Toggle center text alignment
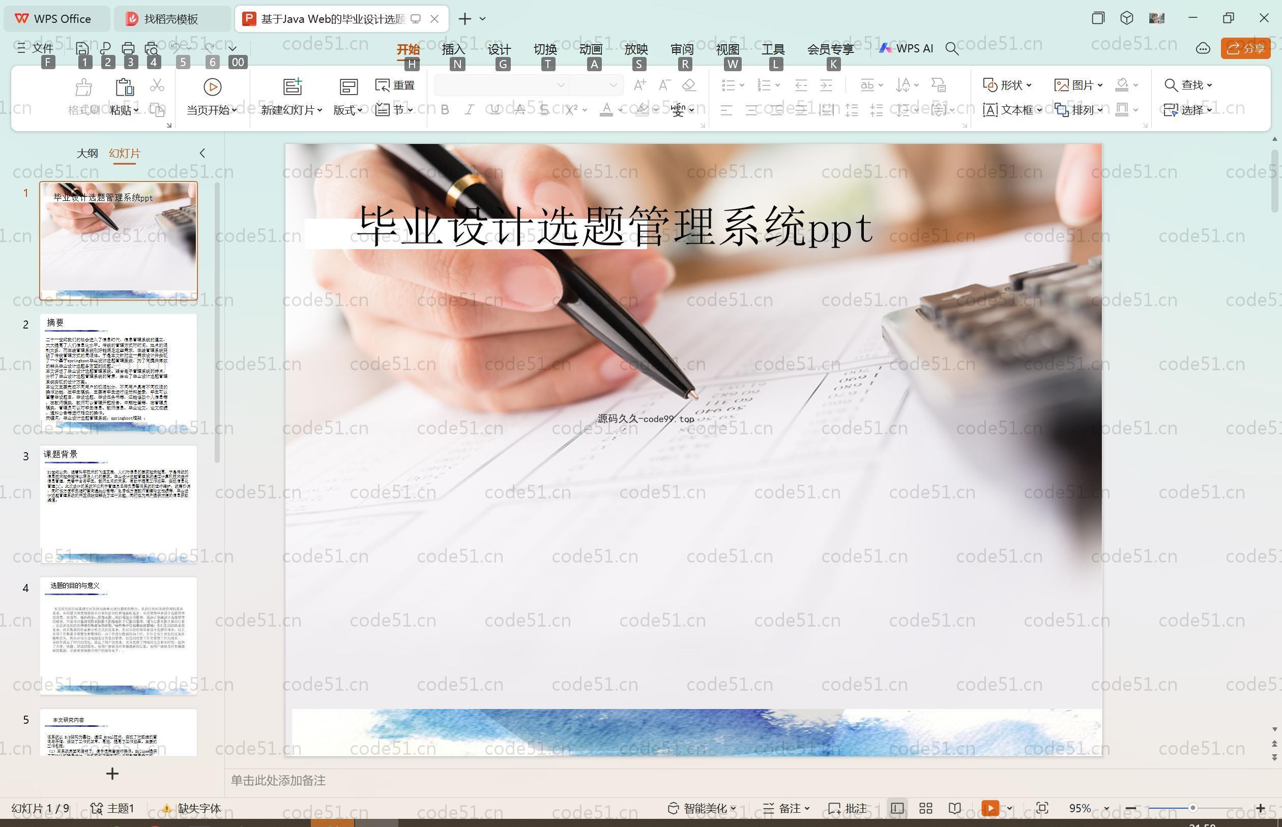1282x827 pixels. [x=751, y=111]
